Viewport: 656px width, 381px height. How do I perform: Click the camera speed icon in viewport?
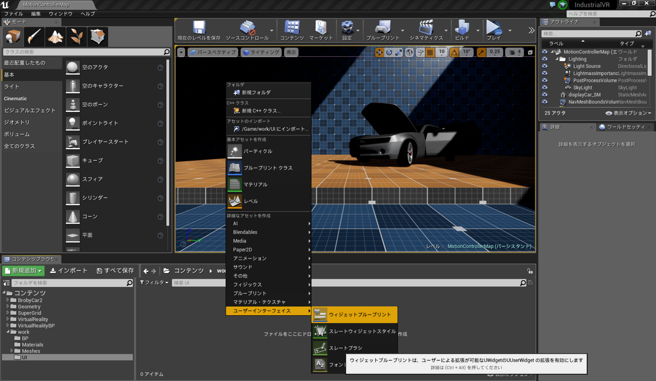[512, 52]
